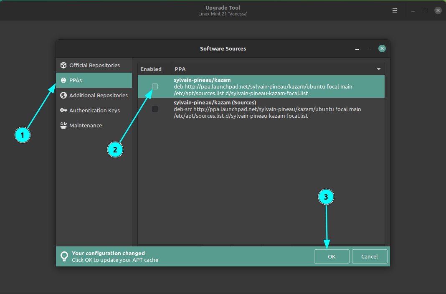The image size is (446, 294).
Task: Click OK to update the APT cache
Action: coord(332,256)
